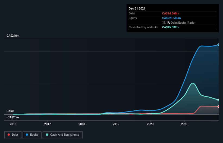Toggle Cash And Equivalents legend button

[x=62, y=135]
